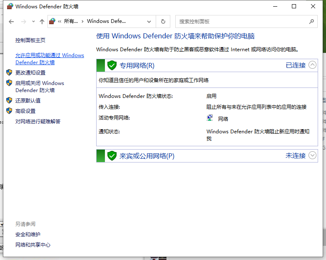The image size is (326, 260).
Task: Click the firewall icon in the address bar
Action: coord(52,21)
